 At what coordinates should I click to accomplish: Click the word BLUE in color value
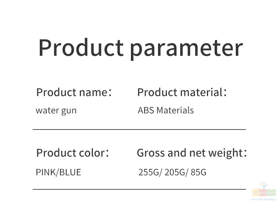pyautogui.click(x=70, y=172)
